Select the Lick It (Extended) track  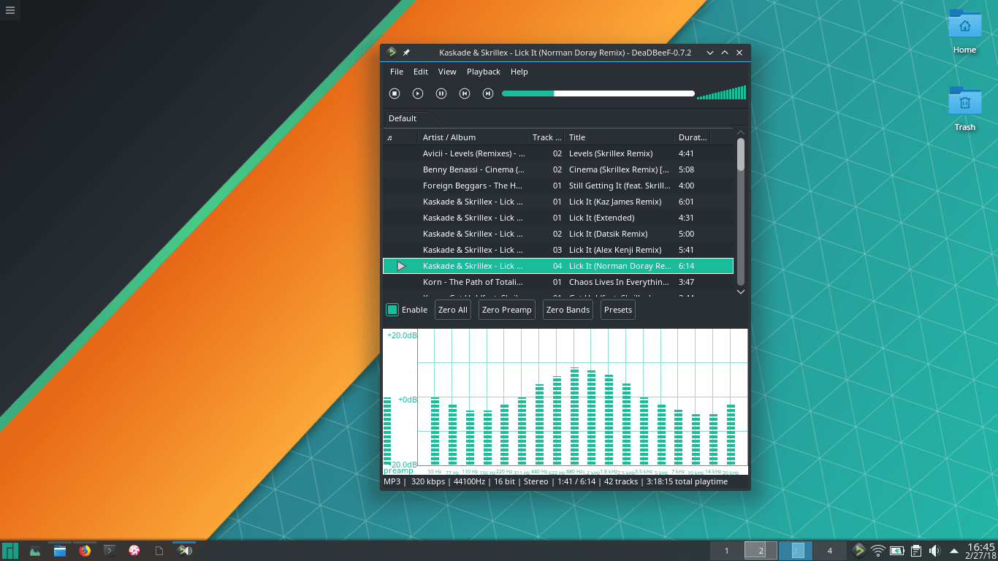[558, 218]
